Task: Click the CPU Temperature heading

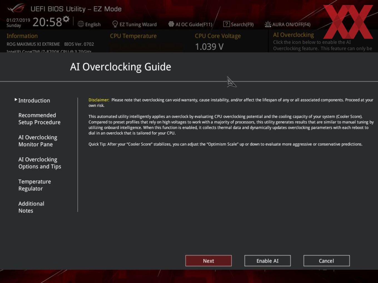Action: [x=133, y=36]
